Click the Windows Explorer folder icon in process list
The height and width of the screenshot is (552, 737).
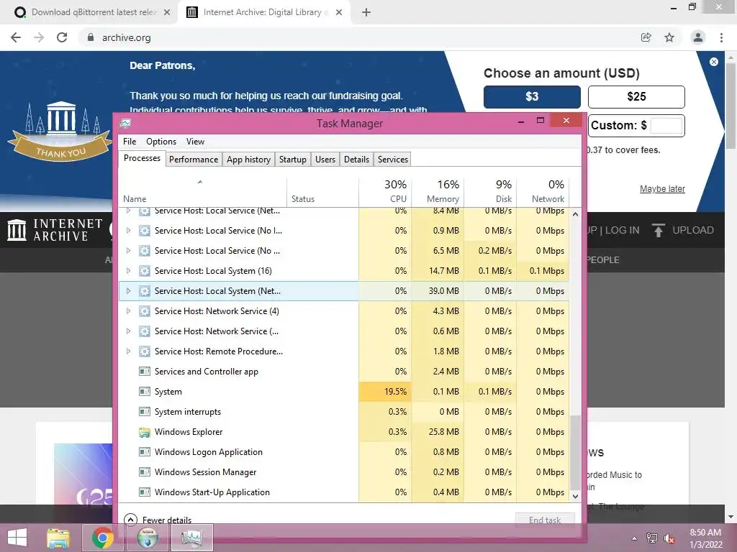(x=144, y=432)
